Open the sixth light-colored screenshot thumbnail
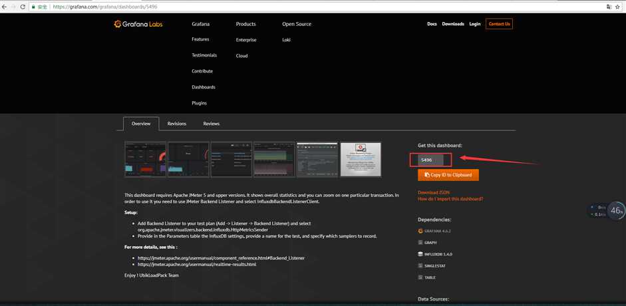This screenshot has height=306, width=626. coord(361,159)
